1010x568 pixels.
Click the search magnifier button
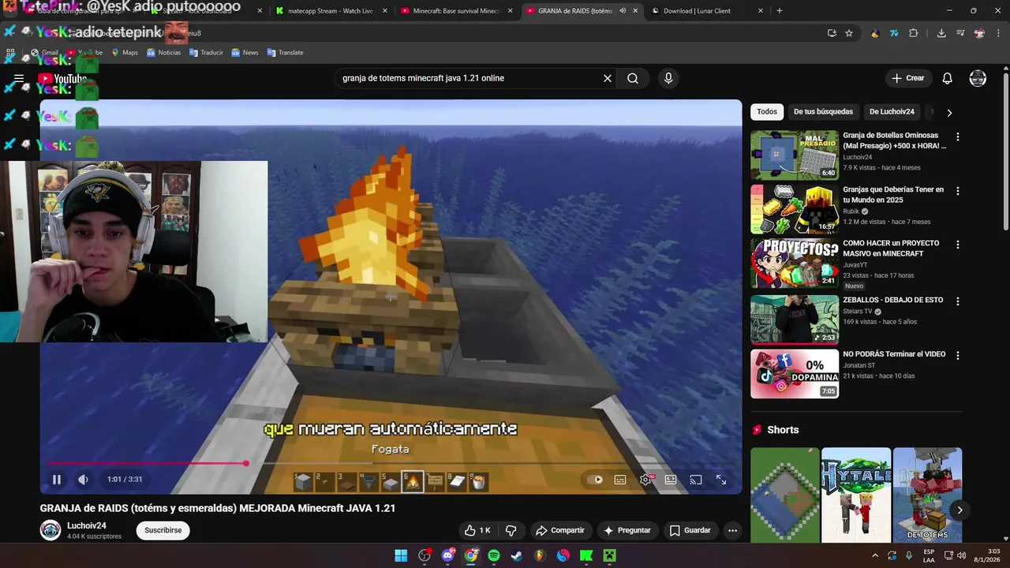[633, 78]
